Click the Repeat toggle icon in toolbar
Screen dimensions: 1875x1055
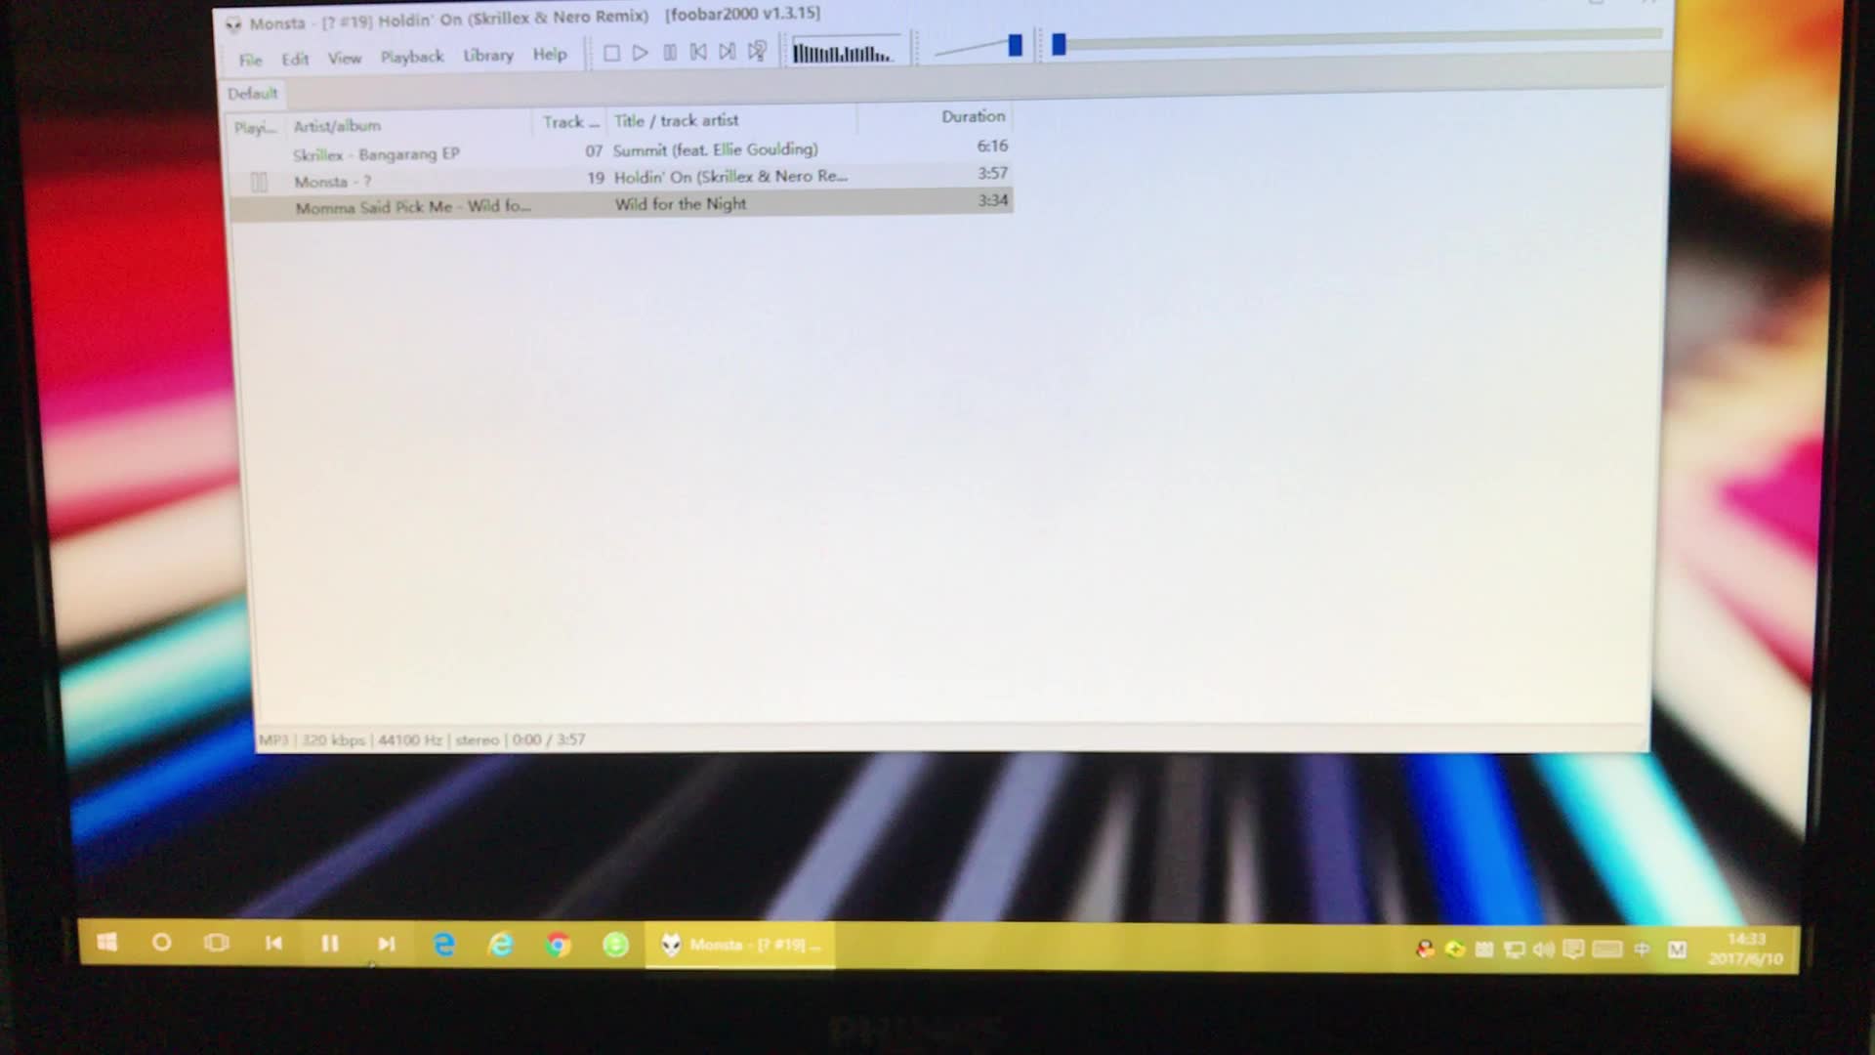pos(757,53)
